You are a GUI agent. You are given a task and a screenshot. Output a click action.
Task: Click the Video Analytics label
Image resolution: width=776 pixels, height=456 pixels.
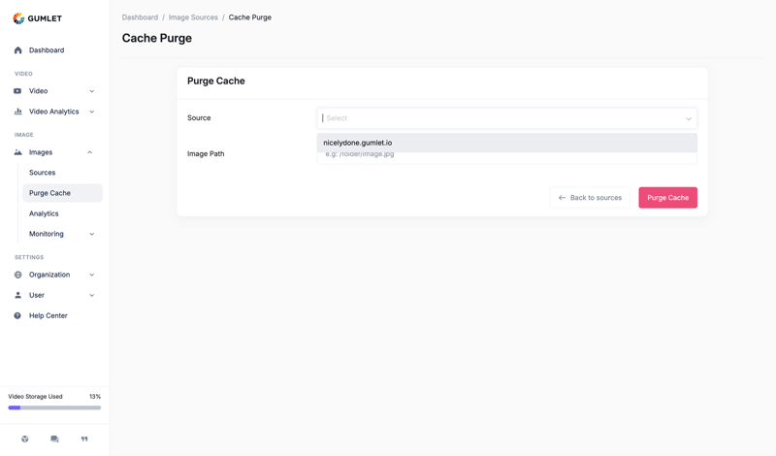54,112
